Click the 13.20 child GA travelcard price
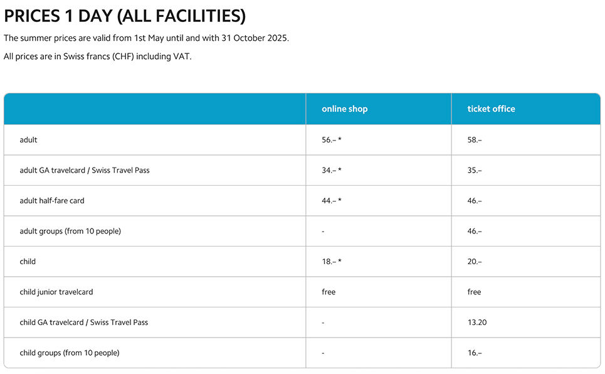Screen dimensions: 605x374 click(x=477, y=323)
